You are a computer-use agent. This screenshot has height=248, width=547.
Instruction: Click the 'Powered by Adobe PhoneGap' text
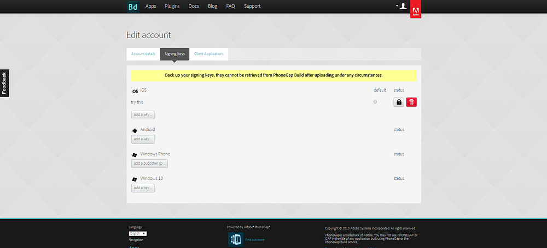click(x=249, y=227)
